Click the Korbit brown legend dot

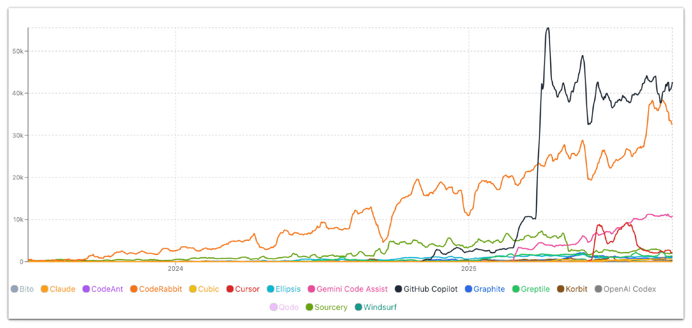(561, 289)
